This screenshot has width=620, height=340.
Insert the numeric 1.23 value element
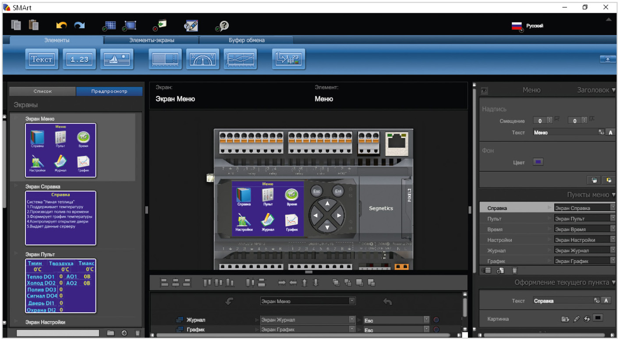[79, 60]
